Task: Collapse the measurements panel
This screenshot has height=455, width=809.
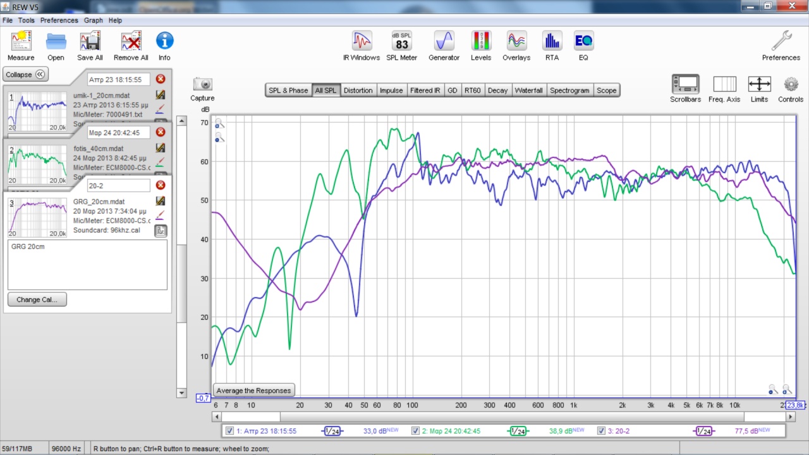Action: click(26, 75)
